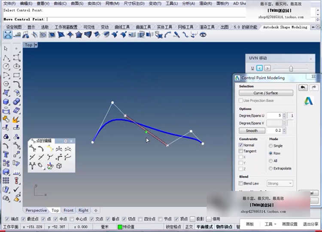Image resolution: width=322 pixels, height=232 pixels.
Task: Select the array grid tool icon
Action: pyautogui.click(x=6, y=181)
